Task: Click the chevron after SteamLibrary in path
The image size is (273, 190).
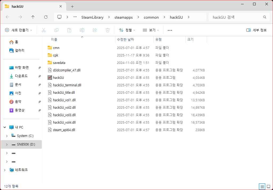Action: pyautogui.click(x=109, y=17)
